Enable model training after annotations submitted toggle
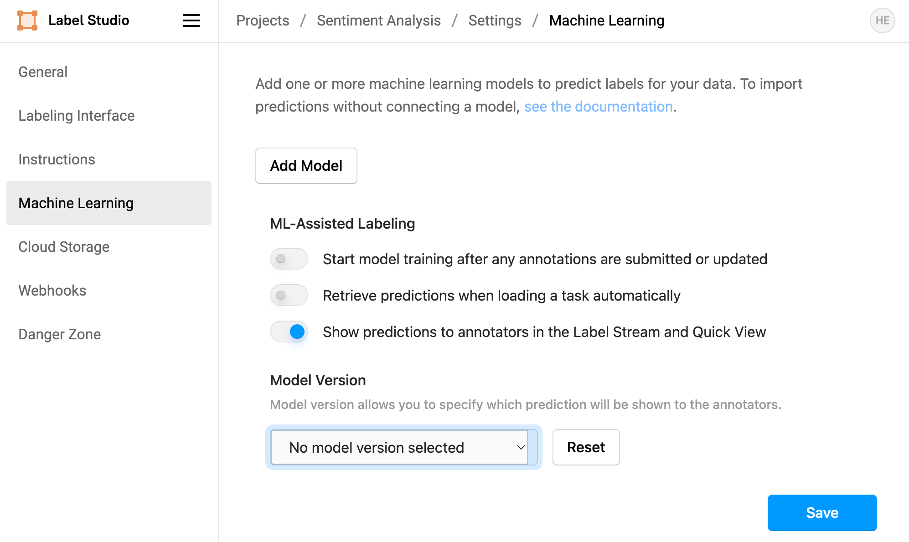The height and width of the screenshot is (542, 909). 289,259
